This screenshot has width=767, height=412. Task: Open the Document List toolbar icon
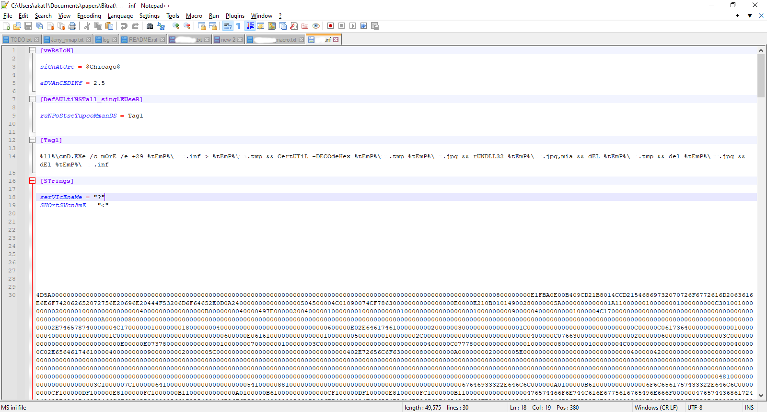click(x=283, y=26)
